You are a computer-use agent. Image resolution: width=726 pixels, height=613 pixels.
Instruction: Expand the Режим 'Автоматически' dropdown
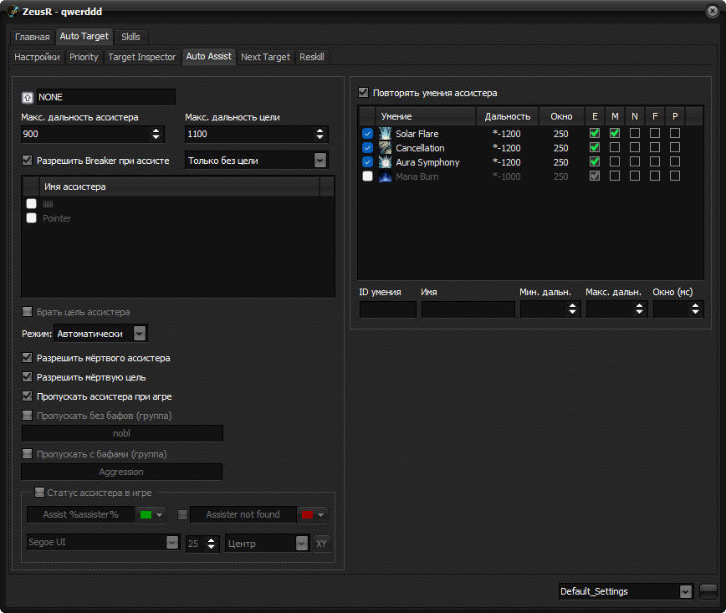pyautogui.click(x=140, y=334)
